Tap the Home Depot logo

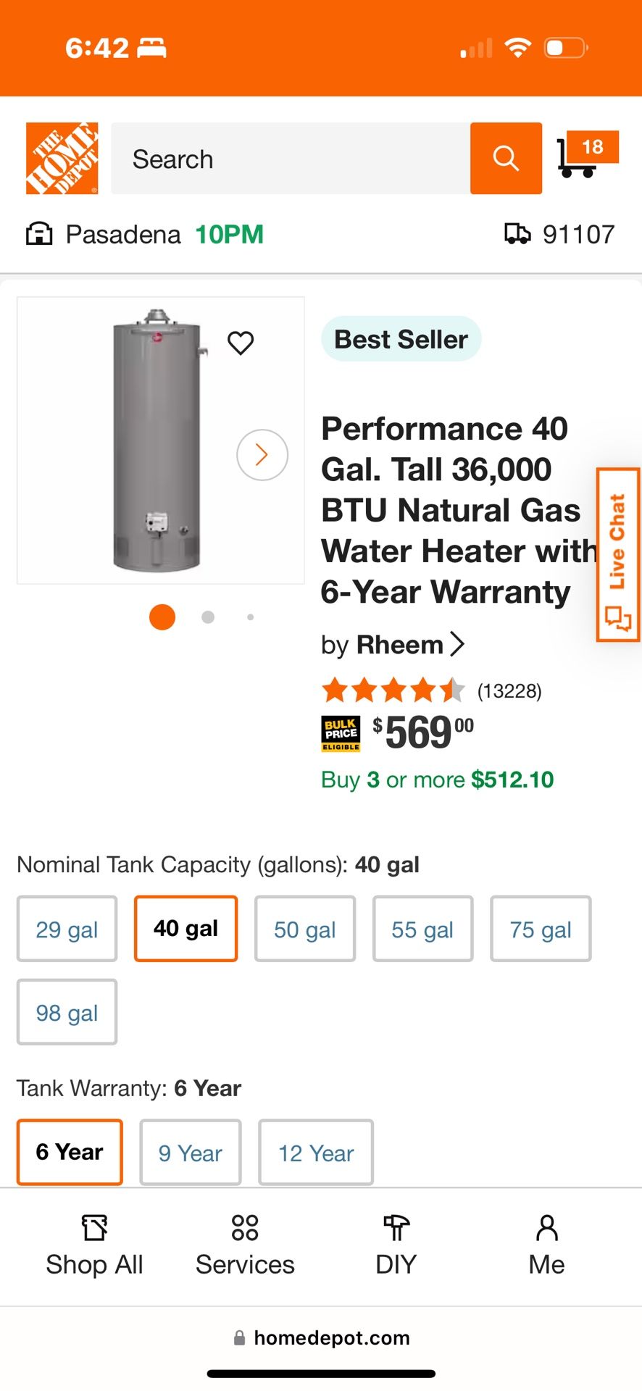click(x=62, y=158)
